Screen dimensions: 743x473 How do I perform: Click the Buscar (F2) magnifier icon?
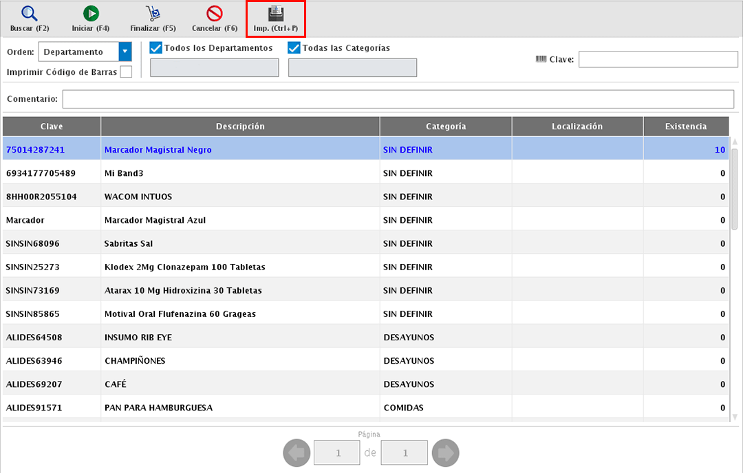point(29,13)
